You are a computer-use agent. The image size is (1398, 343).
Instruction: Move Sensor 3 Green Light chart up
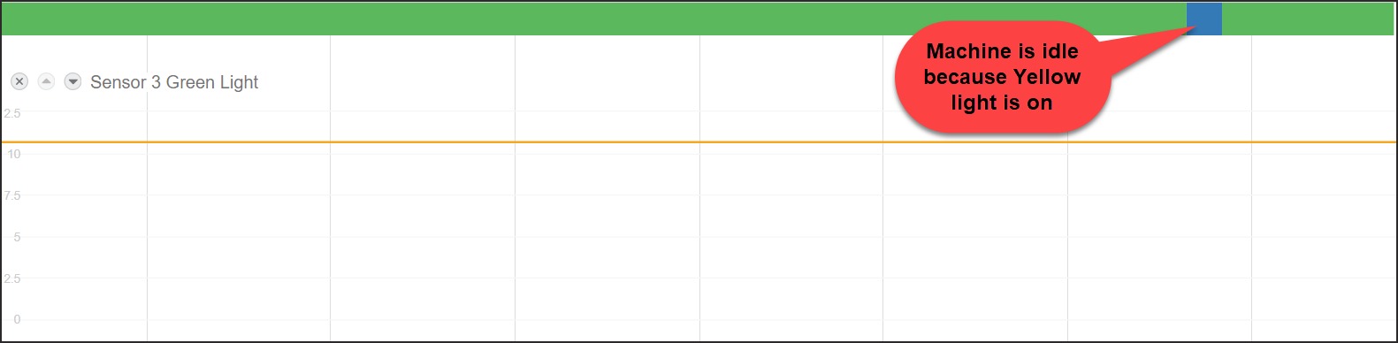46,81
